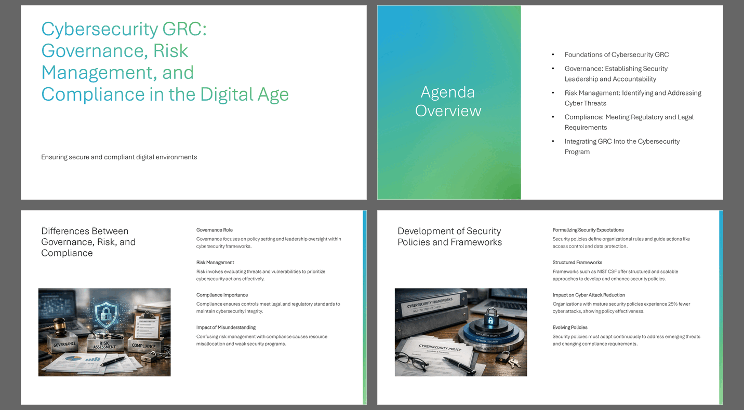Click the Cybersecurity GRC main title text
The width and height of the screenshot is (744, 410).
(165, 61)
